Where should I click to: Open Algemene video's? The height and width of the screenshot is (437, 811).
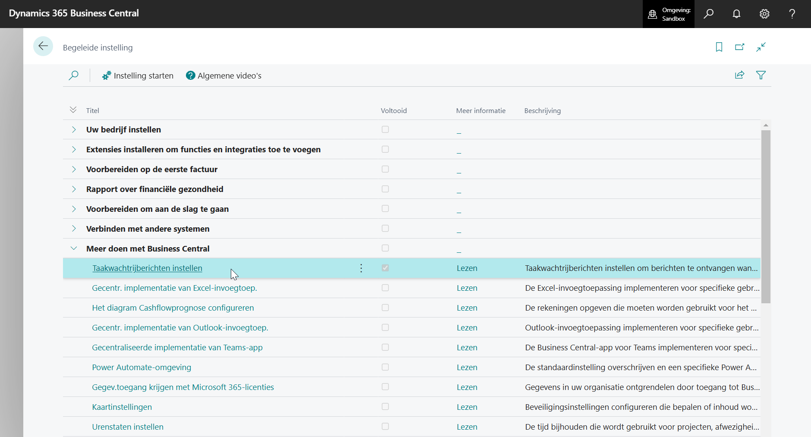(x=223, y=75)
